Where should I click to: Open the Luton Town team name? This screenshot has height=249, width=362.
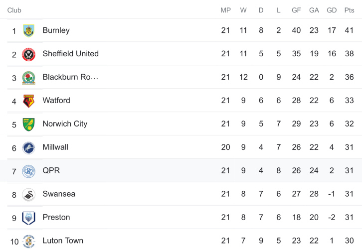pyautogui.click(x=63, y=241)
